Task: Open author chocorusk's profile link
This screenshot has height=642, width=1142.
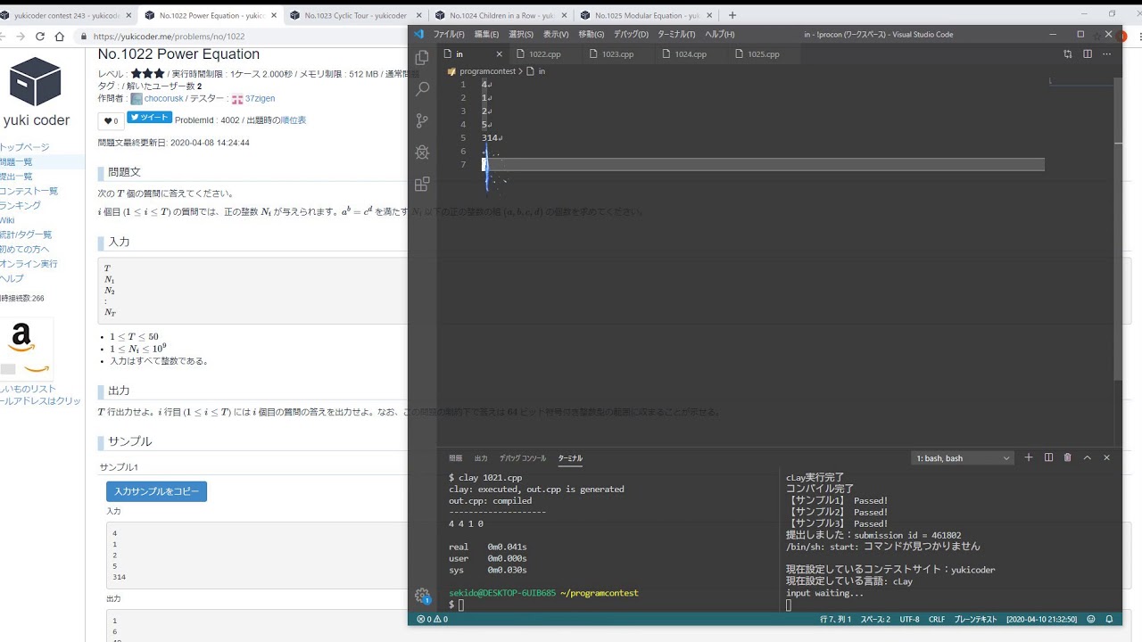Action: pos(164,99)
